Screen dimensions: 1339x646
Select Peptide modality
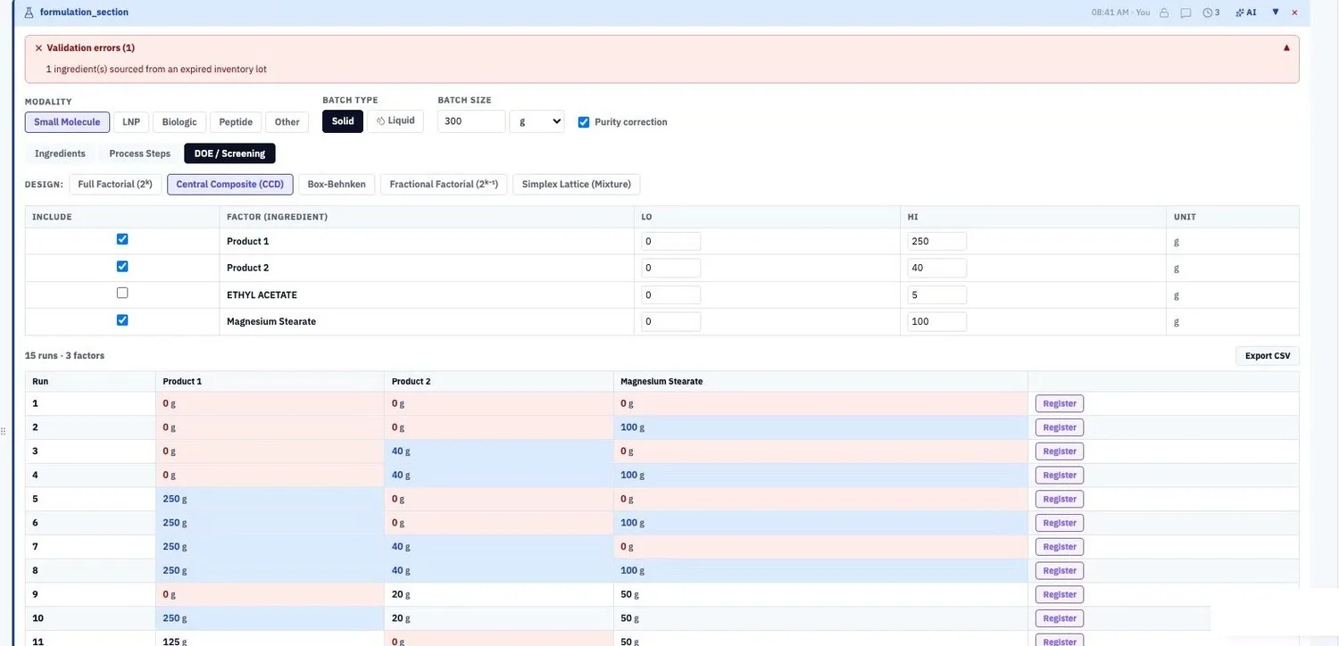coord(236,122)
